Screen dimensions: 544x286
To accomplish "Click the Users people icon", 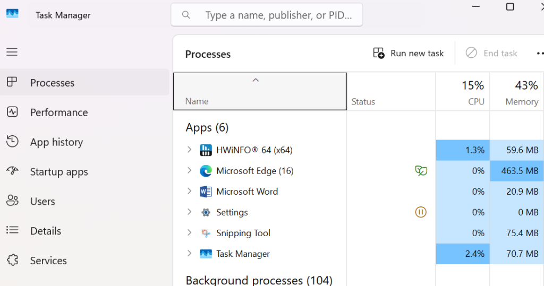I will pos(13,201).
